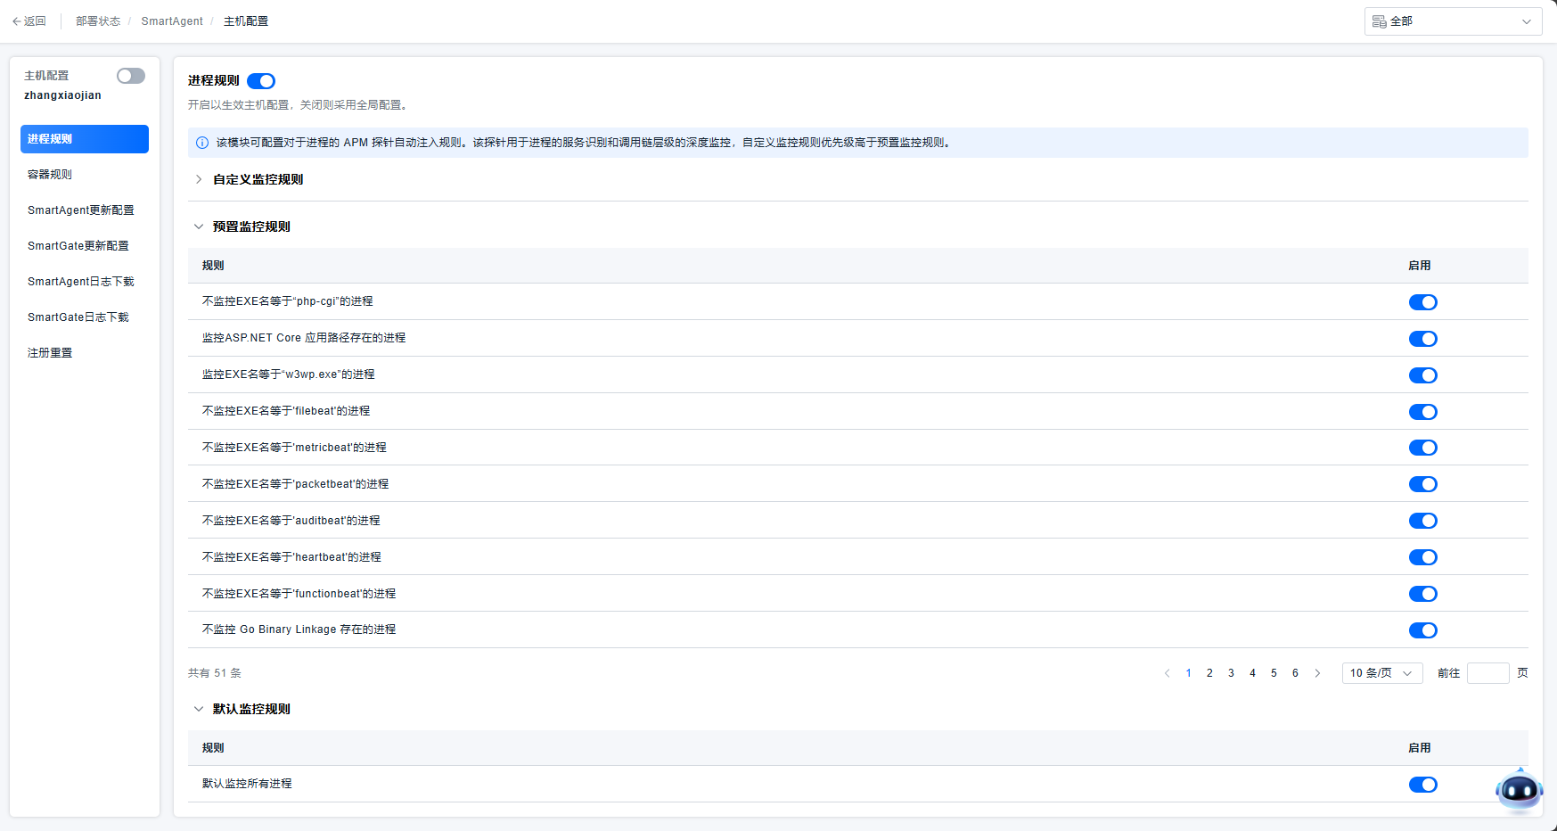Turn off the php-cgi rule toggle
This screenshot has height=831, width=1557.
click(1422, 302)
